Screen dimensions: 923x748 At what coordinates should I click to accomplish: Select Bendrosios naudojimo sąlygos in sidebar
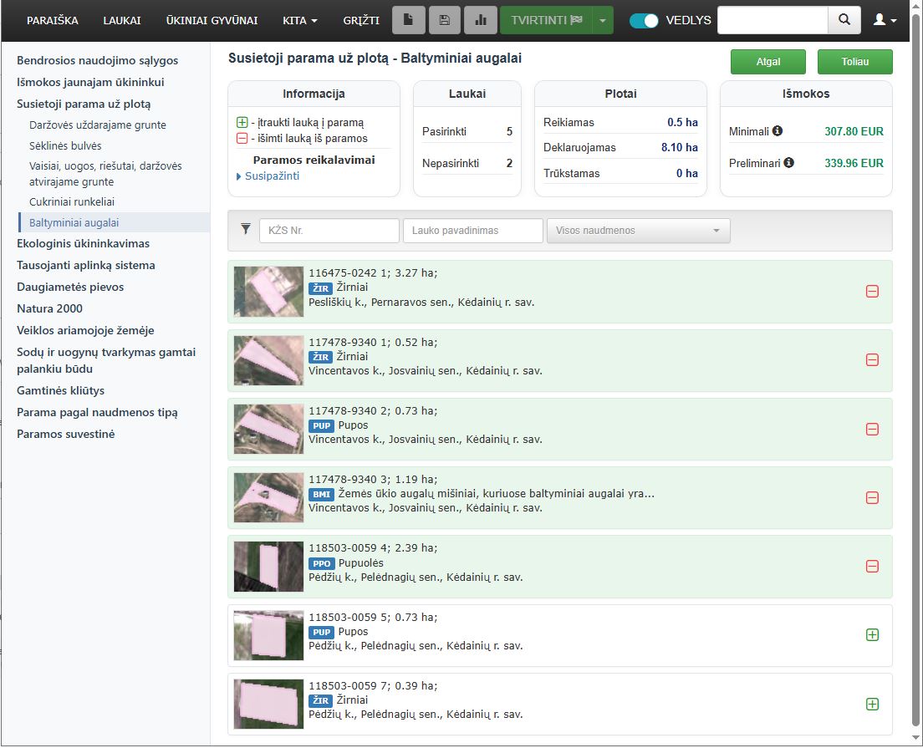(x=97, y=61)
